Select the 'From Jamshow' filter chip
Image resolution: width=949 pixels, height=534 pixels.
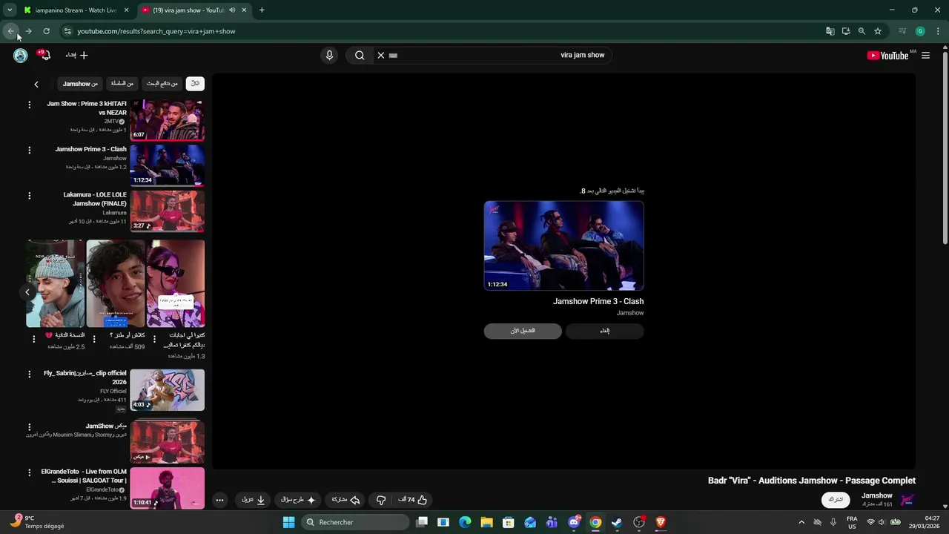click(x=80, y=84)
